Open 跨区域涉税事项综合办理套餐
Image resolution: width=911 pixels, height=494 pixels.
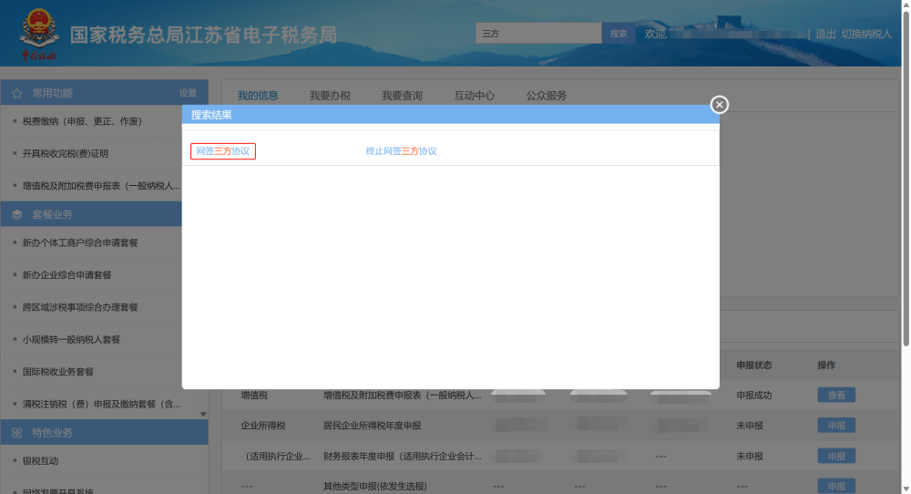pyautogui.click(x=80, y=307)
